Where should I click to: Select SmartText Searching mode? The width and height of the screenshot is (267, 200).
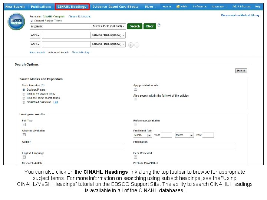[24, 102]
